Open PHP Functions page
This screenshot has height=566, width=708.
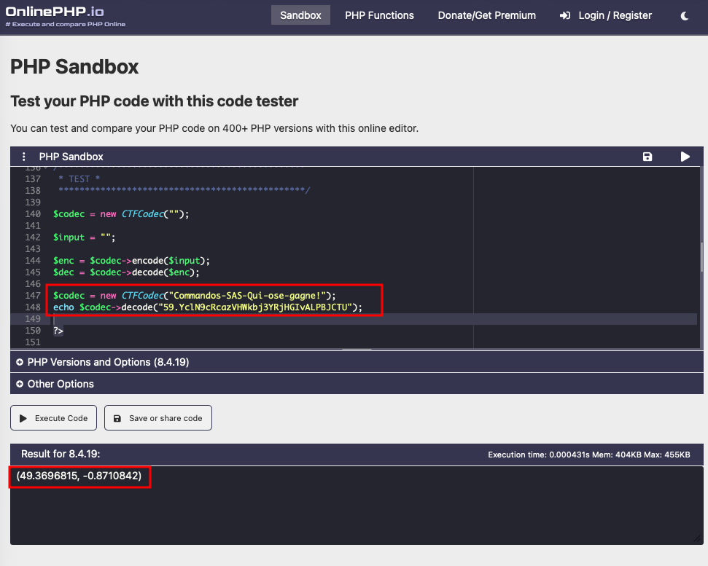pyautogui.click(x=379, y=15)
